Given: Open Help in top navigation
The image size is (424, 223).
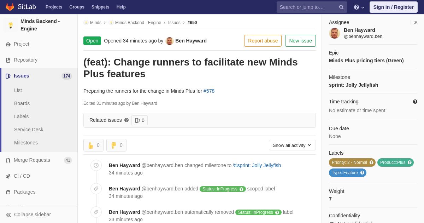Looking at the screenshot, I should coord(121,7).
